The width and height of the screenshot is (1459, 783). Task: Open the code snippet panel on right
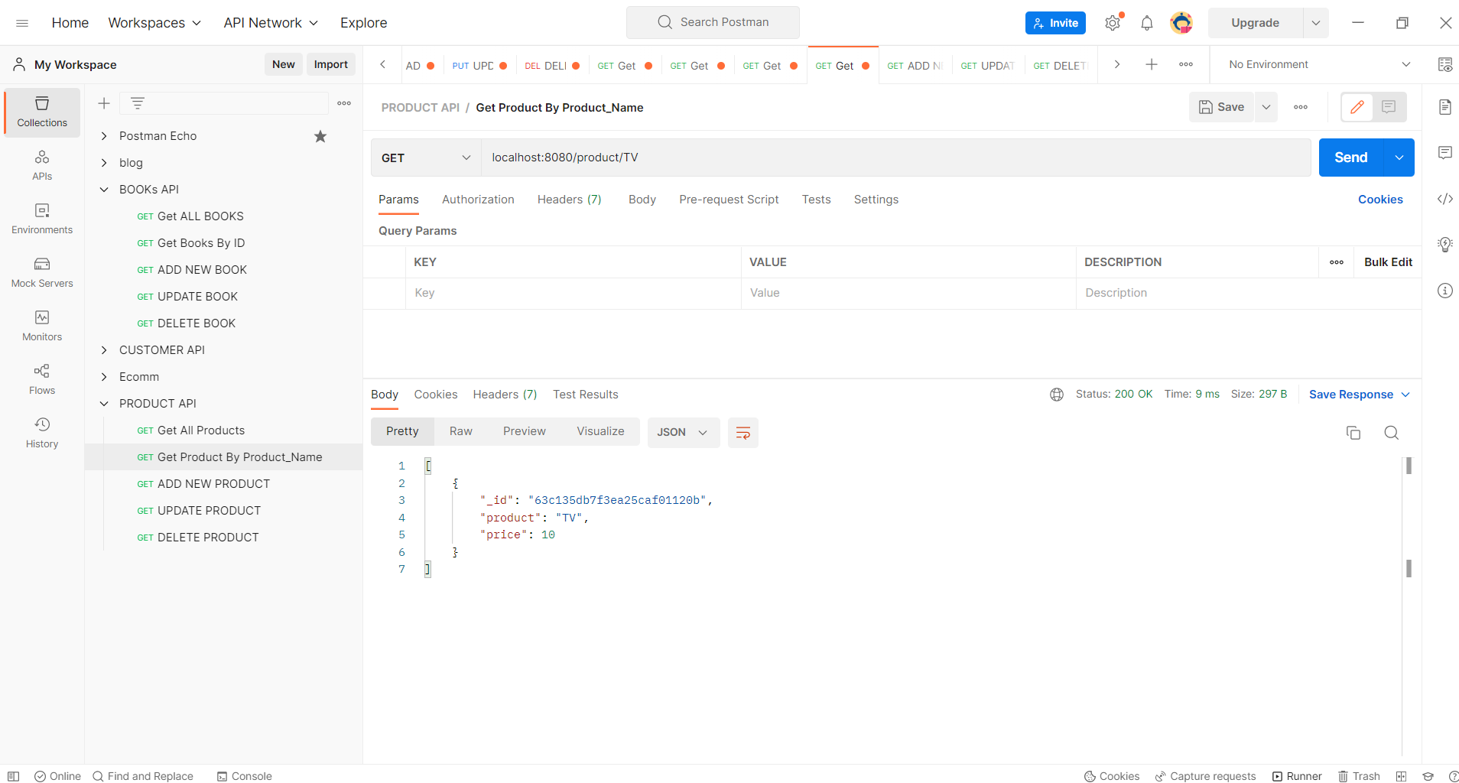(x=1445, y=199)
